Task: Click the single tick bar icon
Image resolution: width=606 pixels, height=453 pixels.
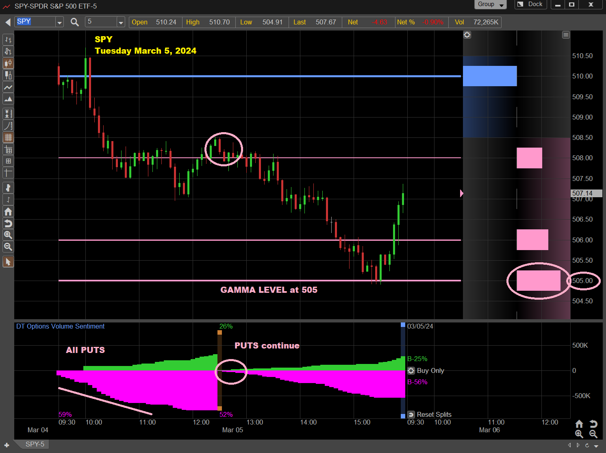Action: pyautogui.click(x=8, y=200)
